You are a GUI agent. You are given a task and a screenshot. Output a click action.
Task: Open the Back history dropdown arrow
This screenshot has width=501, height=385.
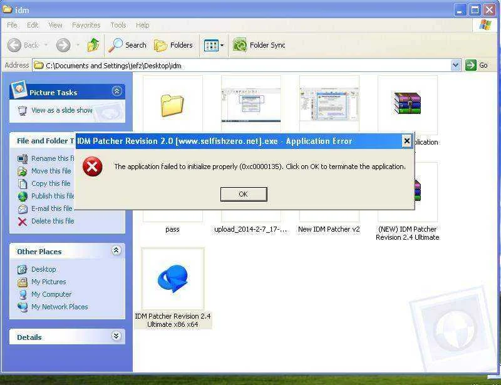[46, 45]
